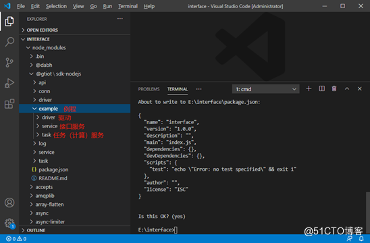Open the Extensions view
Screen dimensions: 370x243
9,104
